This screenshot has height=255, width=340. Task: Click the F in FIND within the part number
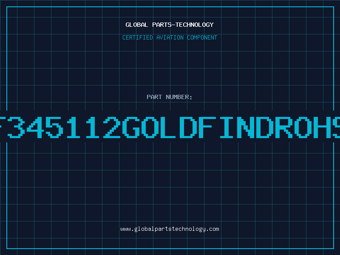tap(207, 127)
